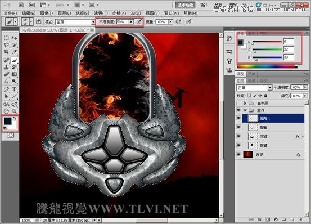Toggle lock position
Viewport: 311px width, 224px height.
(x=260, y=96)
